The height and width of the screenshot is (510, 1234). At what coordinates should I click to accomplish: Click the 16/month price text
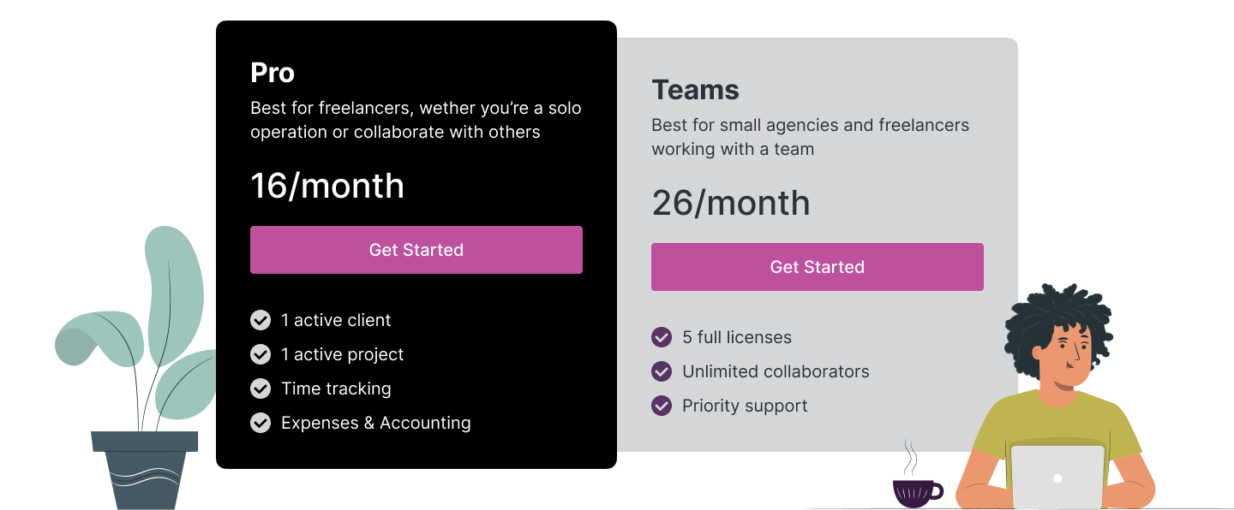coord(327,186)
